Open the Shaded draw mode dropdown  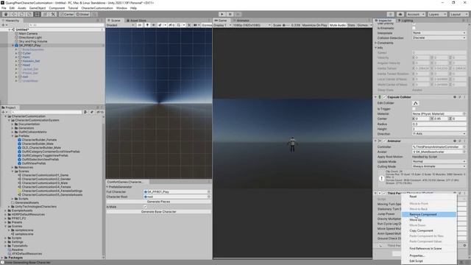pos(120,25)
